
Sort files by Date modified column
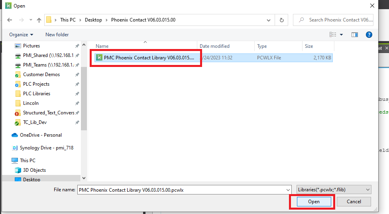tap(214, 46)
